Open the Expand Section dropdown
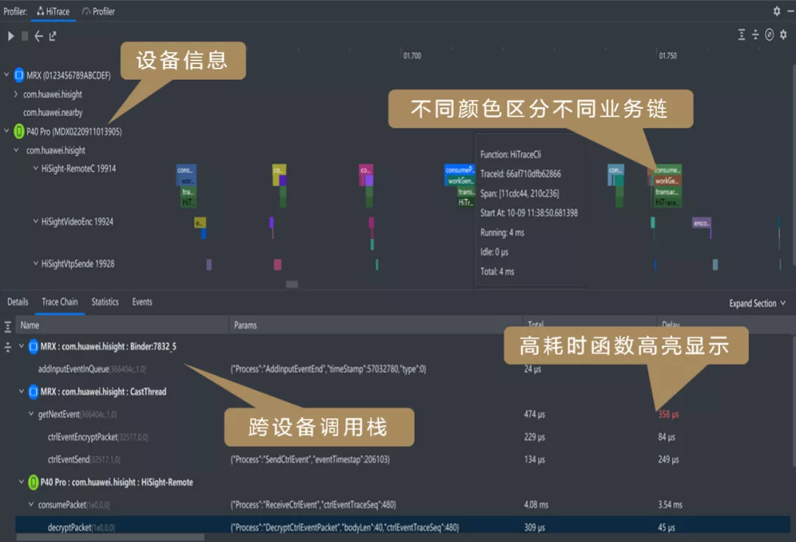Screen dimensions: 796x542 (758, 303)
